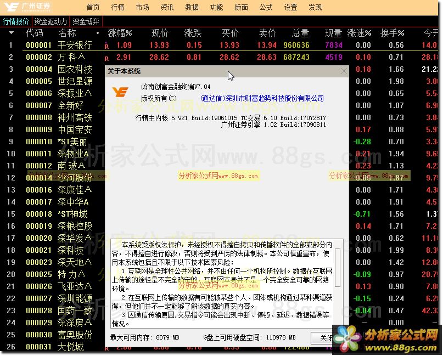Image resolution: width=443 pixels, height=356 pixels.
Task: Sort by 涨跌 column header
Action: pos(193,33)
